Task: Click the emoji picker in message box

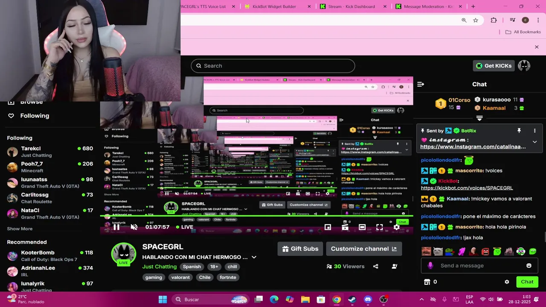Action: click(x=529, y=266)
